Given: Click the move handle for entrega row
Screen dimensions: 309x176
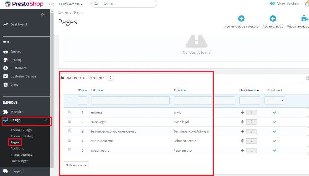Looking at the screenshot, I should (242, 112).
